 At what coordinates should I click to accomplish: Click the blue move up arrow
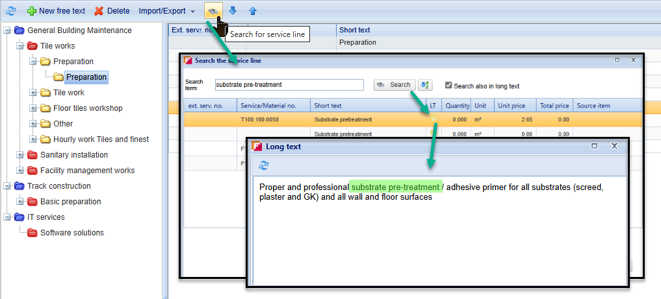coord(253,11)
